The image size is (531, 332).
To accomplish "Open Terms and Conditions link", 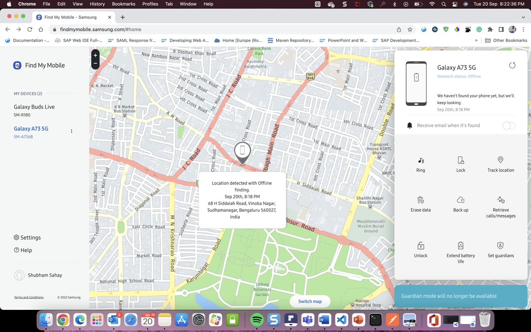I will tap(29, 297).
